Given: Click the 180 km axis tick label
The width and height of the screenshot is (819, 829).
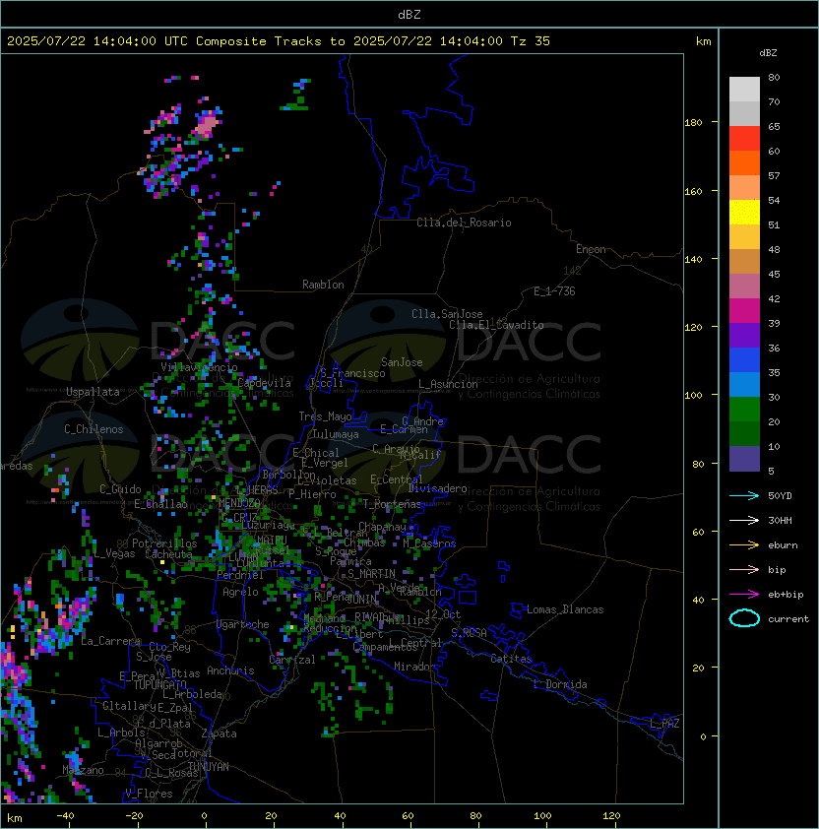Looking at the screenshot, I should 693,123.
